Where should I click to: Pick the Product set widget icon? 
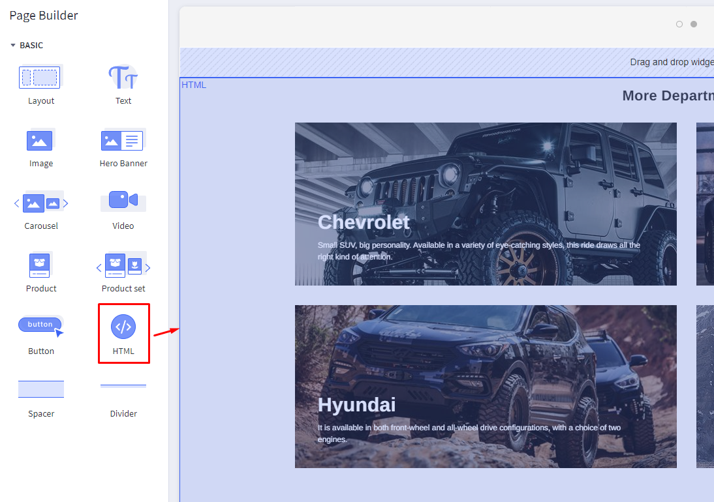click(123, 264)
